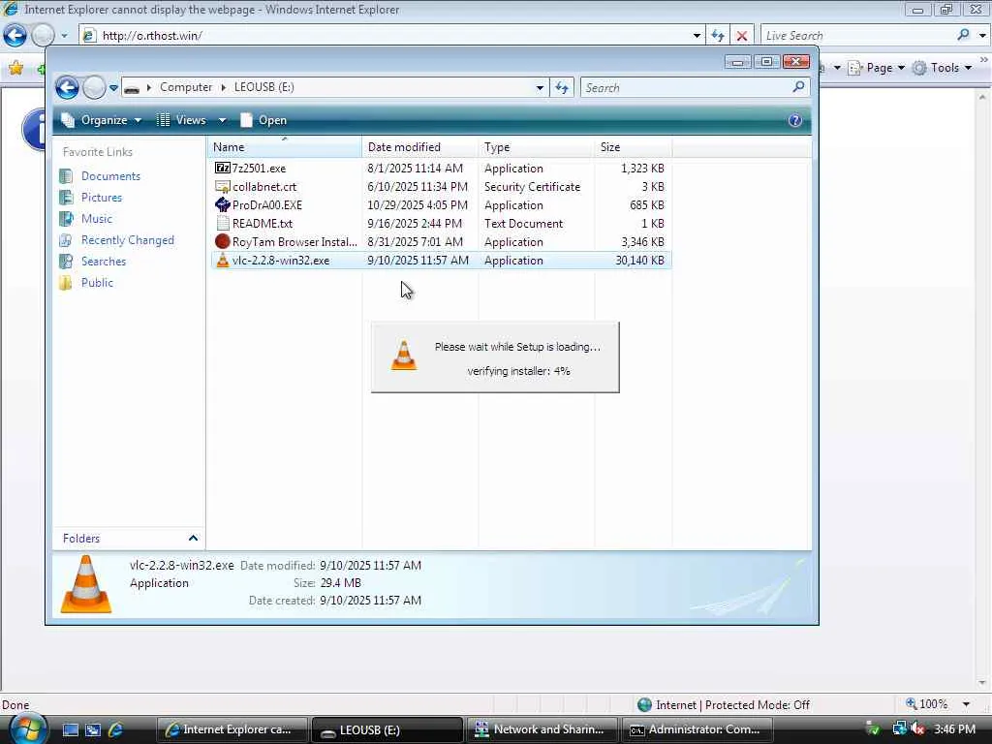
Task: Click the Open toolbar button
Action: [x=263, y=120]
